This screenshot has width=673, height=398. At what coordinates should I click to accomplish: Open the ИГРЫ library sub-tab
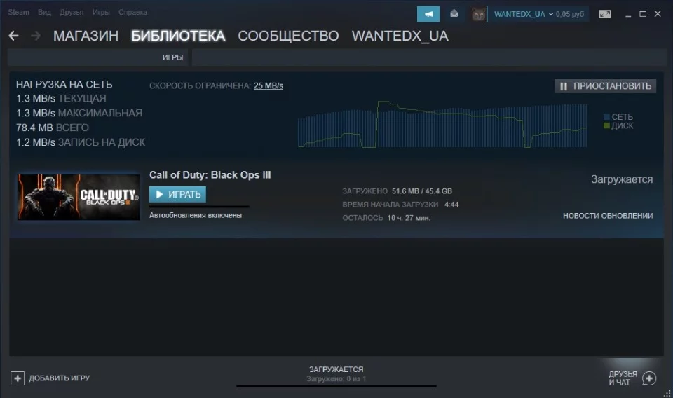coord(172,57)
